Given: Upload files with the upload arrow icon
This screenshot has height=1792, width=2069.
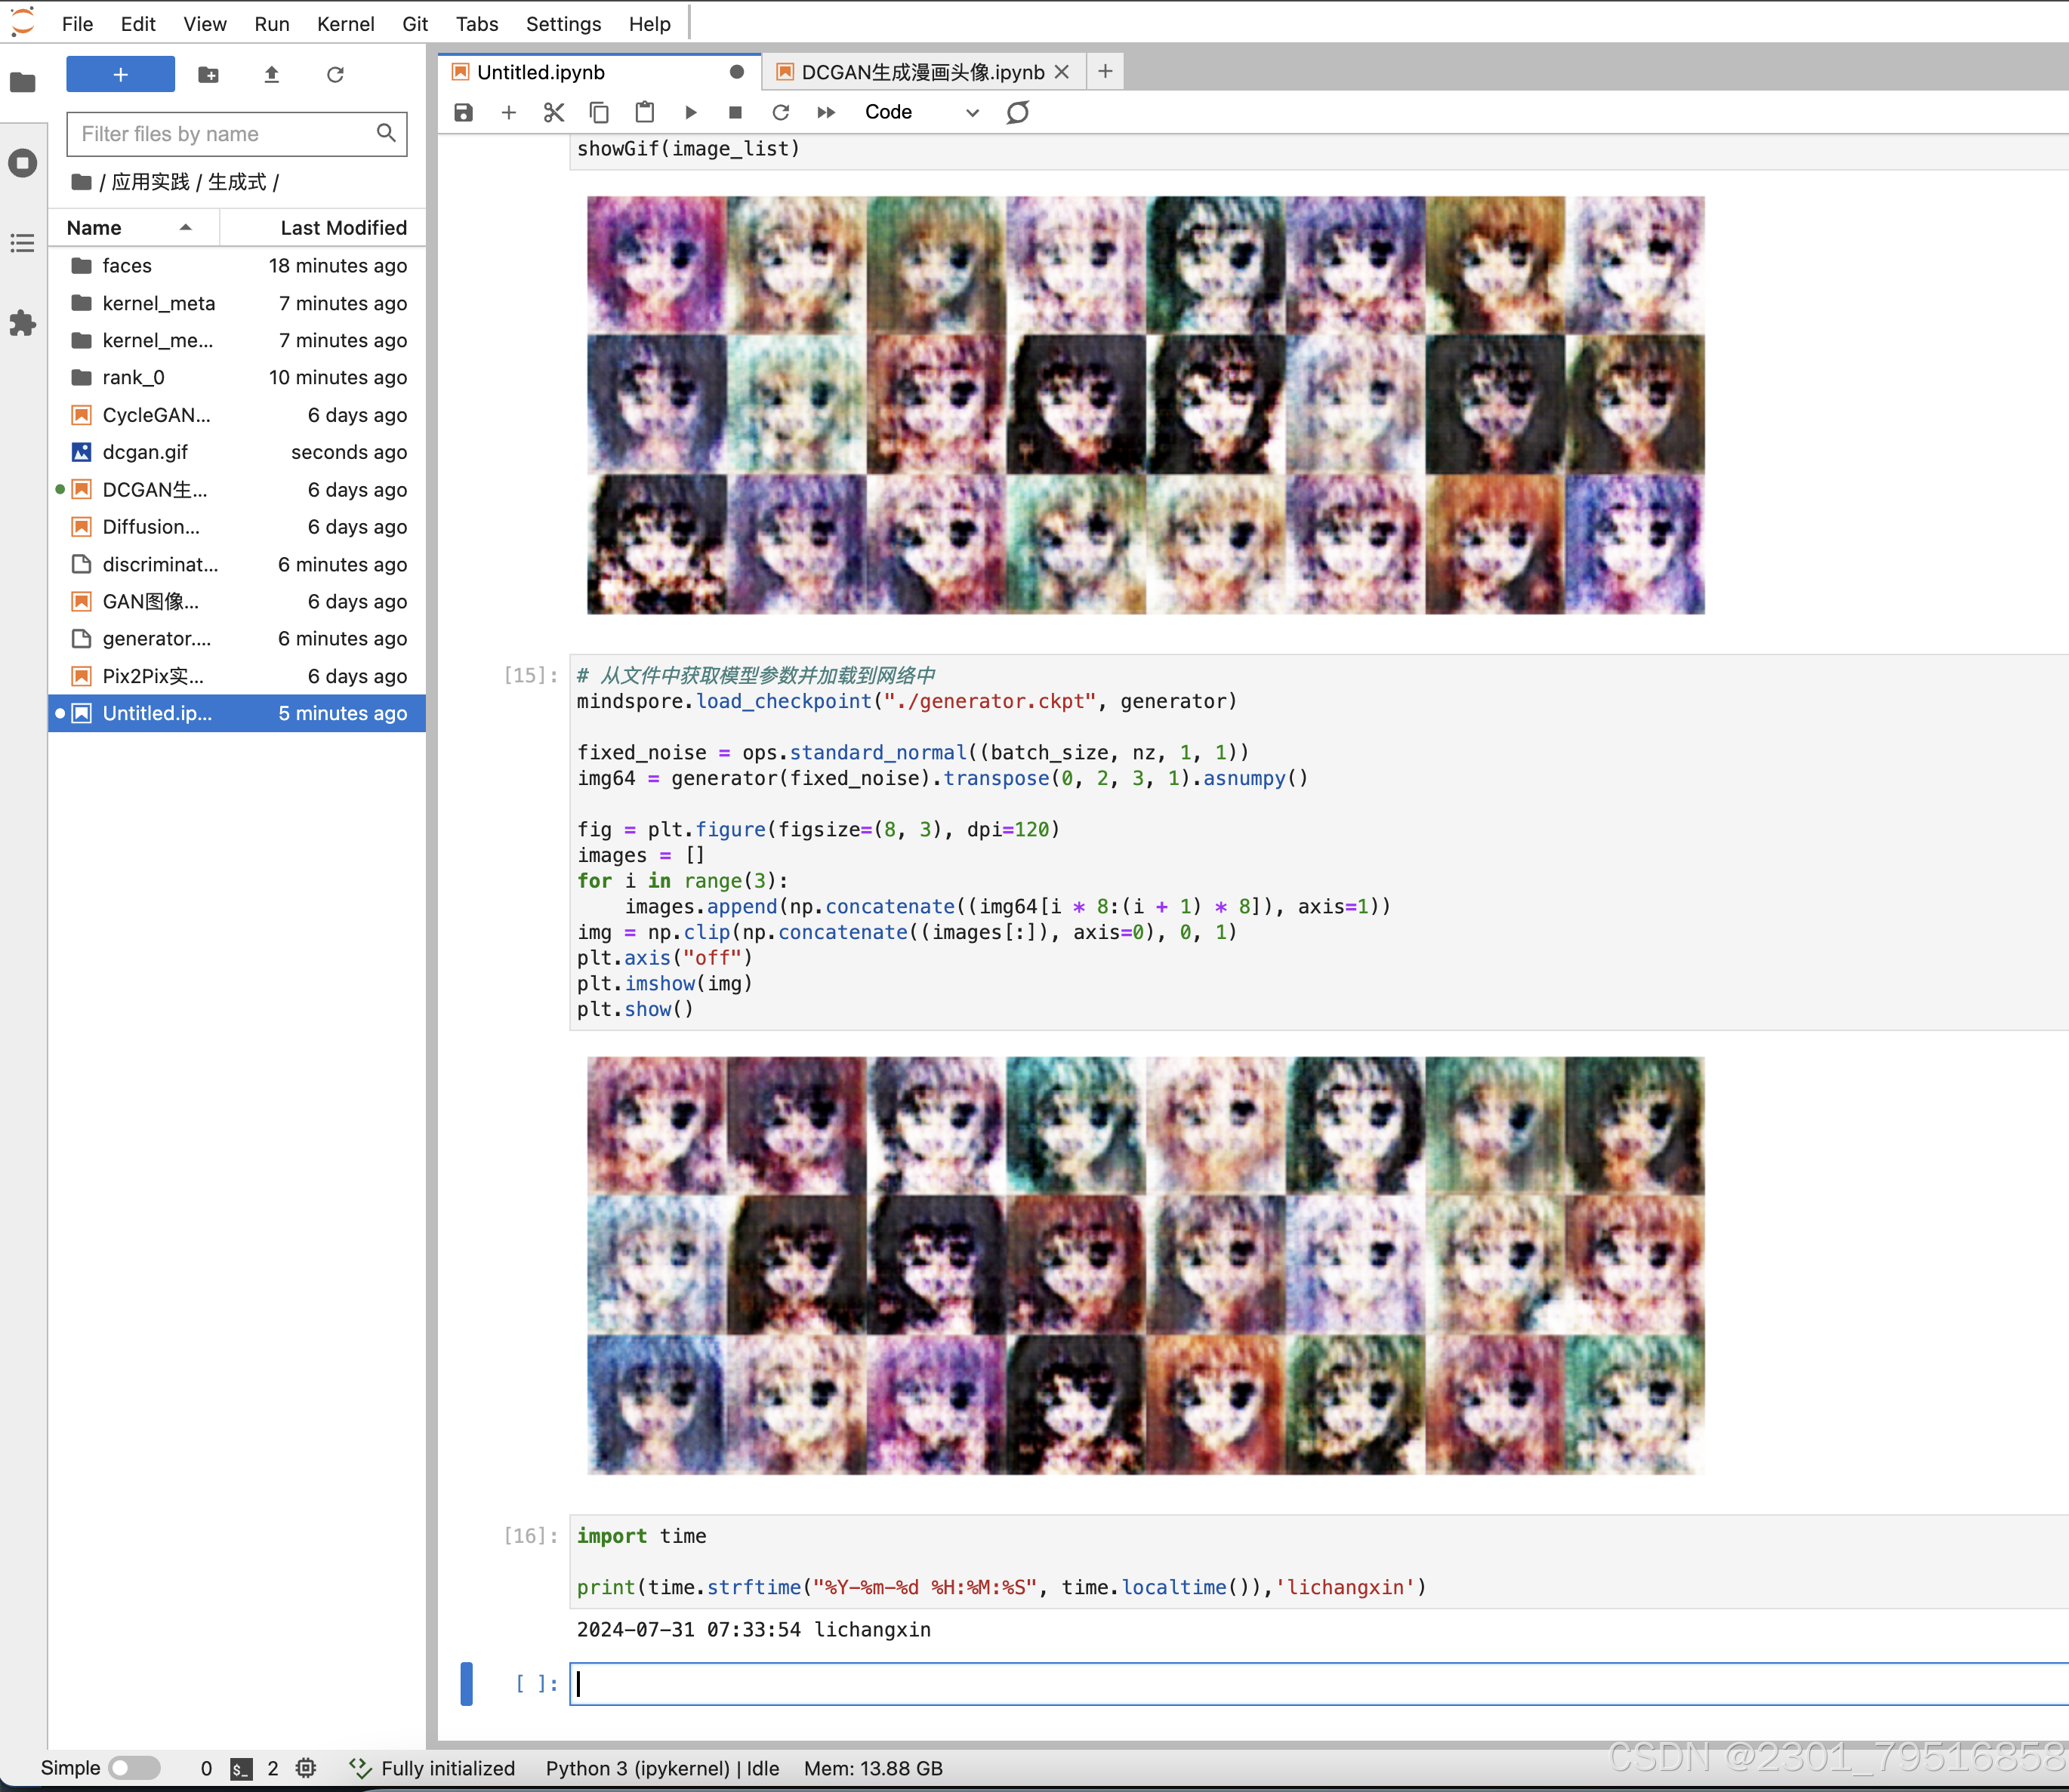Looking at the screenshot, I should (271, 74).
